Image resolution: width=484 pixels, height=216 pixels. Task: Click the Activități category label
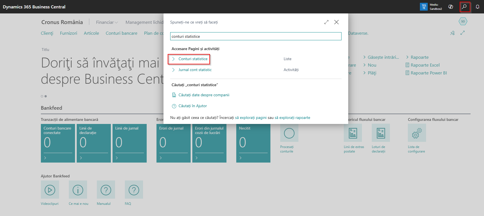click(x=291, y=70)
